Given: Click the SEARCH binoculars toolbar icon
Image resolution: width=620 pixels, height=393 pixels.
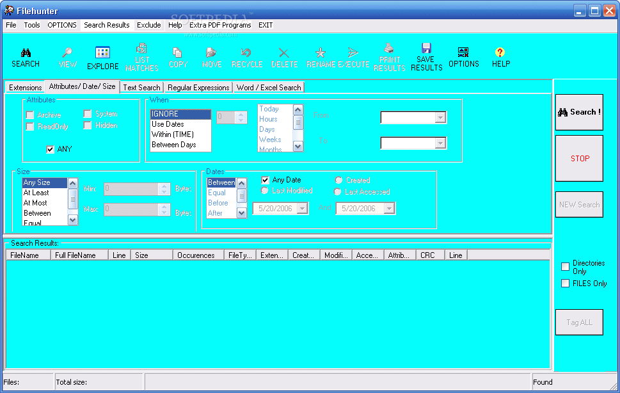Looking at the screenshot, I should click(x=26, y=52).
